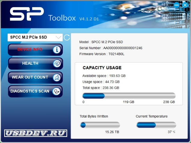Click the capacity usage progress bar
This screenshot has width=191, height=143.
coord(129,96)
